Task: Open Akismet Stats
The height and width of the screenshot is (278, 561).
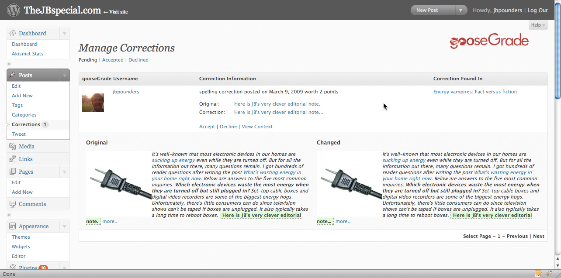Action: pos(28,54)
